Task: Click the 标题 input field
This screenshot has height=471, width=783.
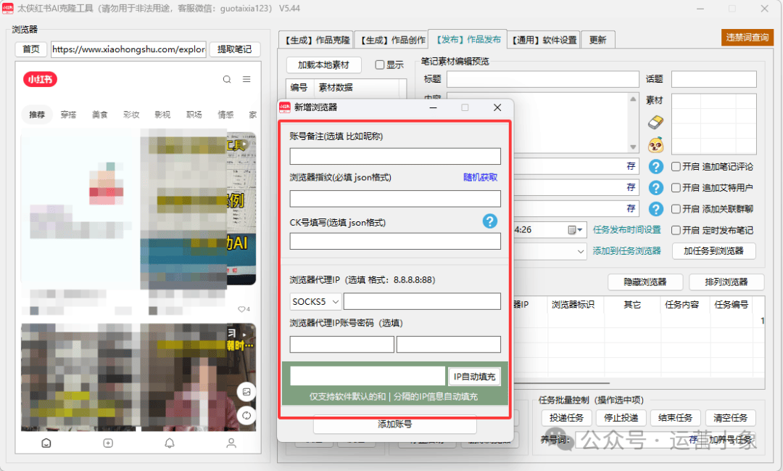Action: (543, 79)
